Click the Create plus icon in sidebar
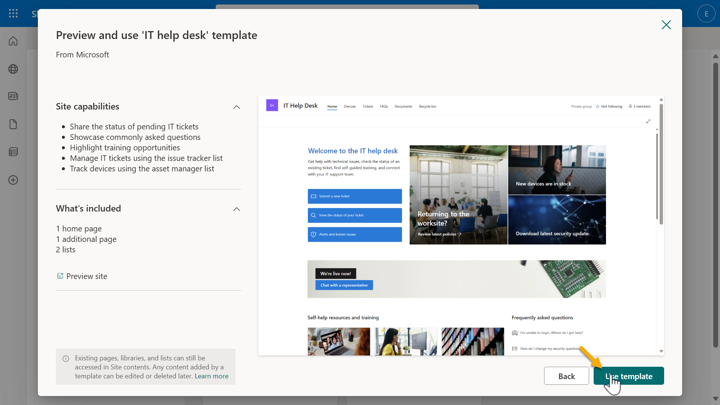The width and height of the screenshot is (720, 405). coord(13,180)
